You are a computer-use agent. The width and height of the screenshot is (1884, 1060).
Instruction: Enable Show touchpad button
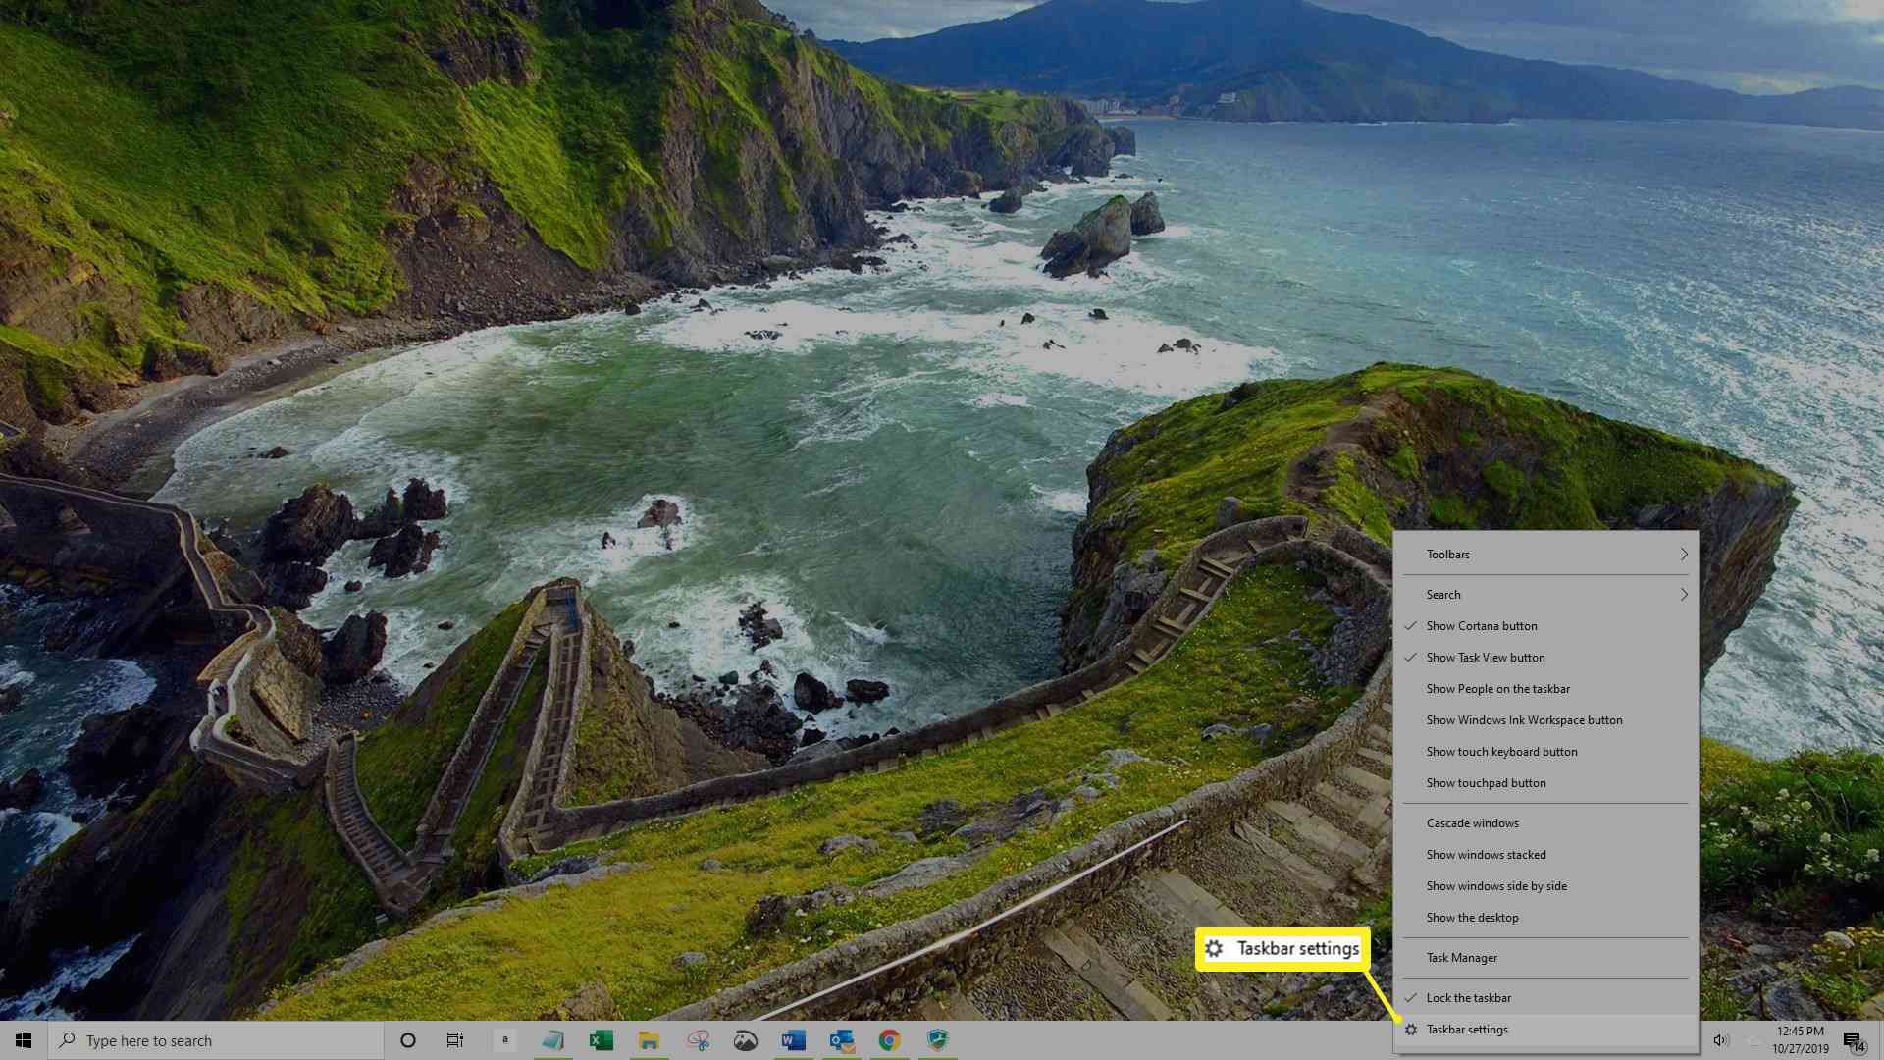click(1545, 783)
